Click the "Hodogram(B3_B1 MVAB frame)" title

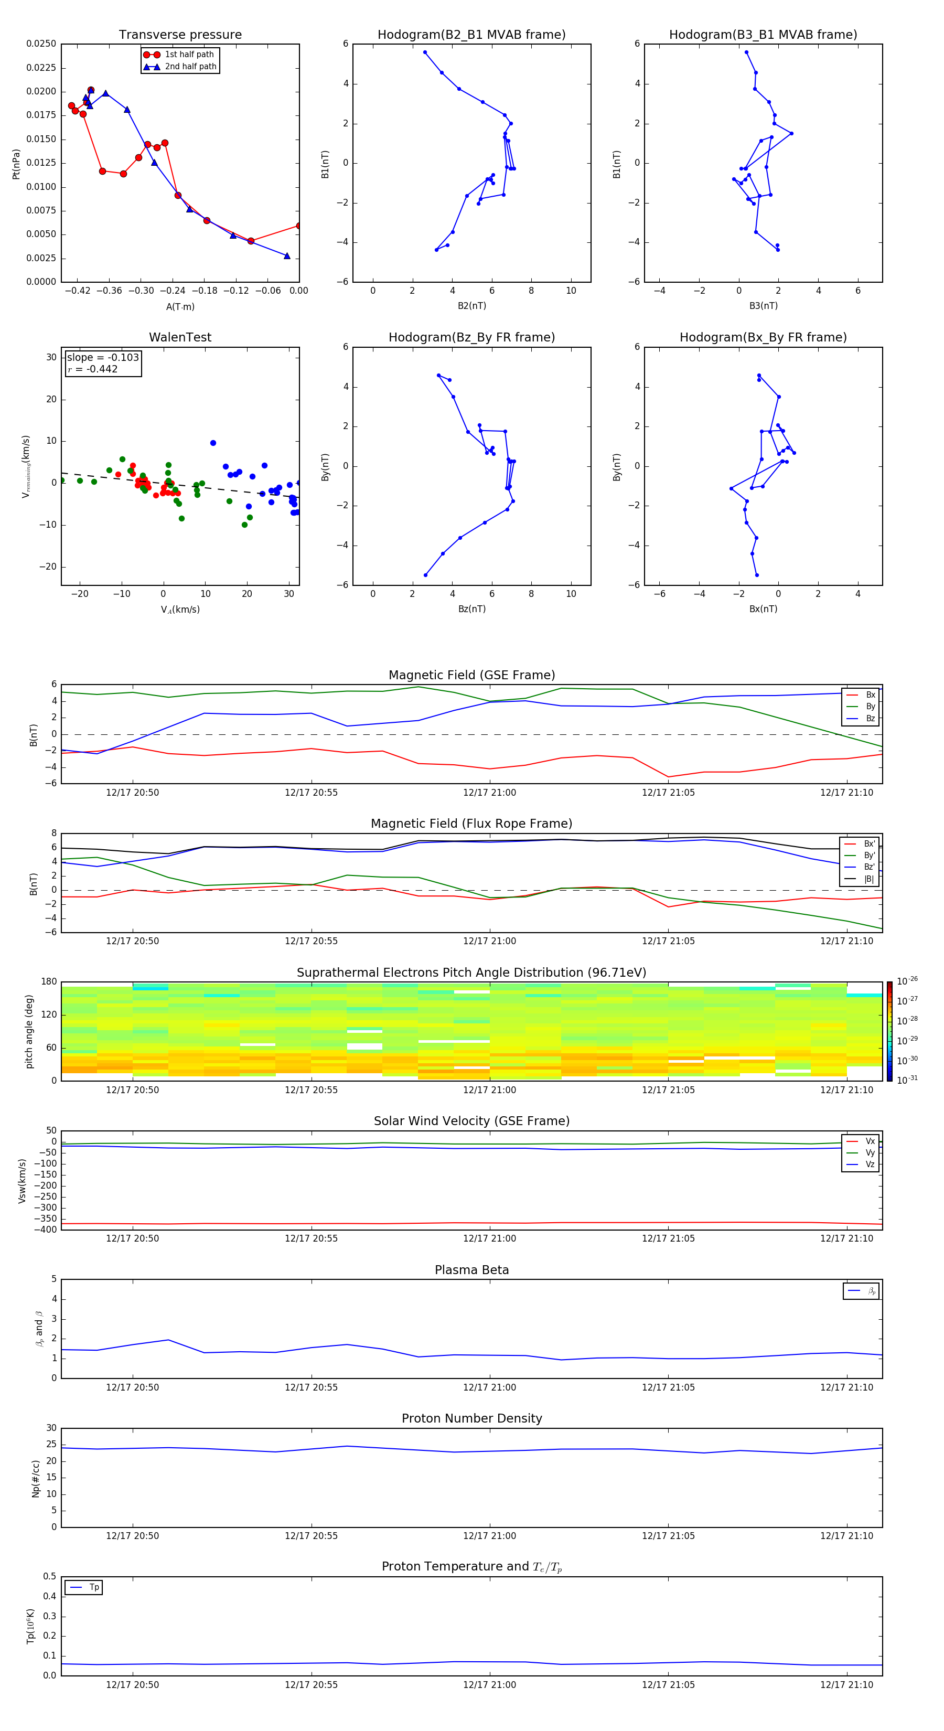click(x=763, y=35)
